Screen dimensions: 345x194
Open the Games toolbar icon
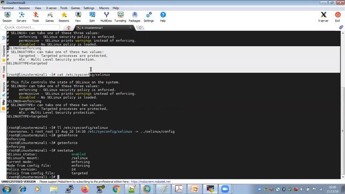tap(50, 17)
